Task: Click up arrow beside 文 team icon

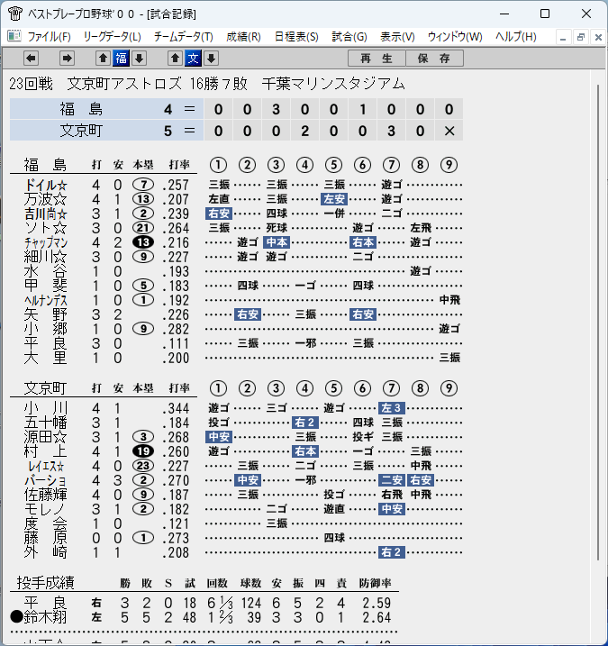Action: pos(175,58)
